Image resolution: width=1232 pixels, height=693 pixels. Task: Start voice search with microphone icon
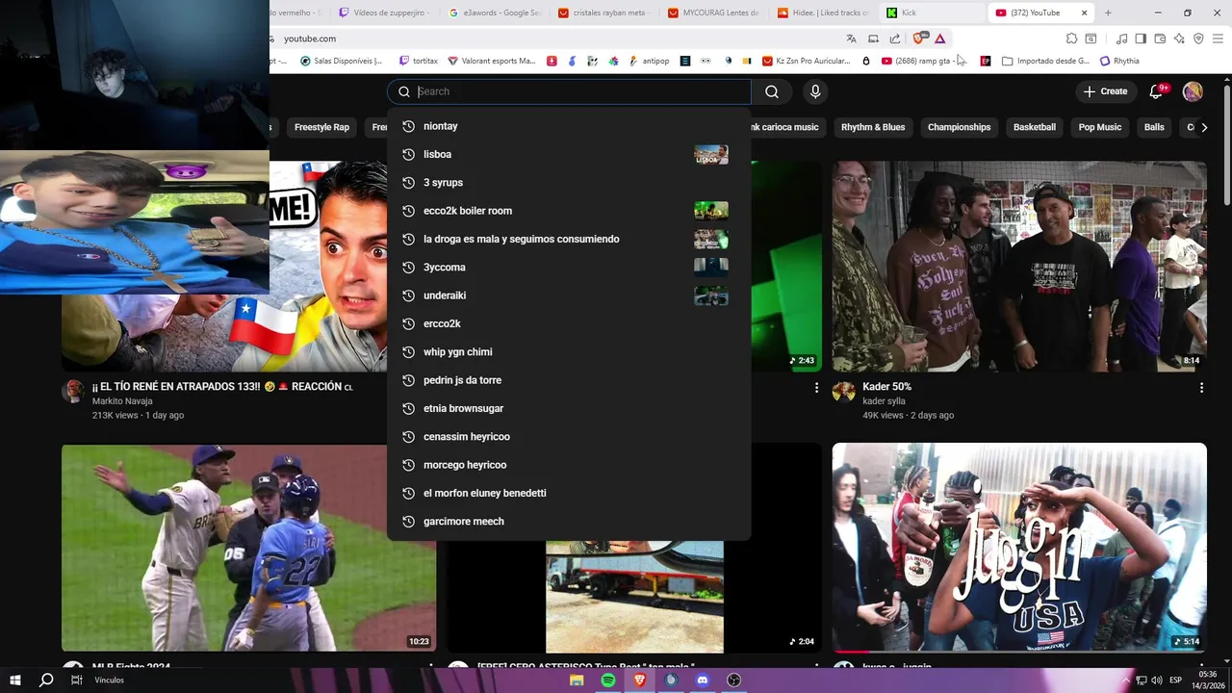815,91
